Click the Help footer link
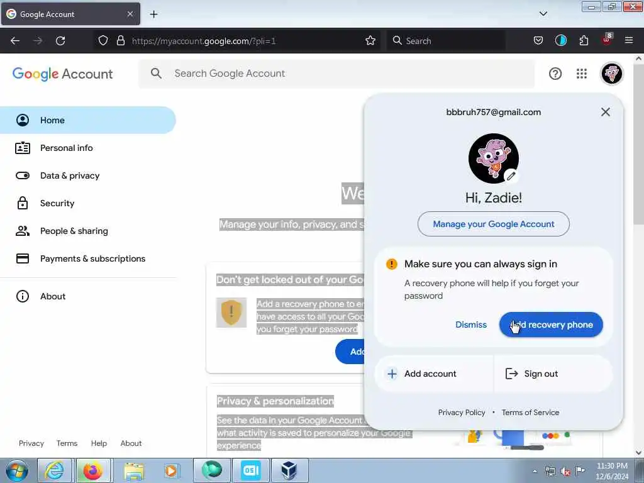Image resolution: width=644 pixels, height=483 pixels. [x=99, y=443]
